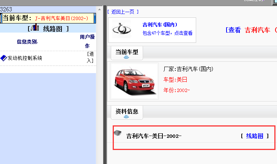Click the 用户操作 column header
The image size is (277, 164).
(87, 41)
